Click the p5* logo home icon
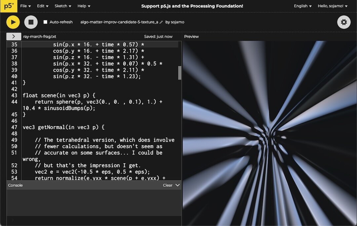 point(9,6)
